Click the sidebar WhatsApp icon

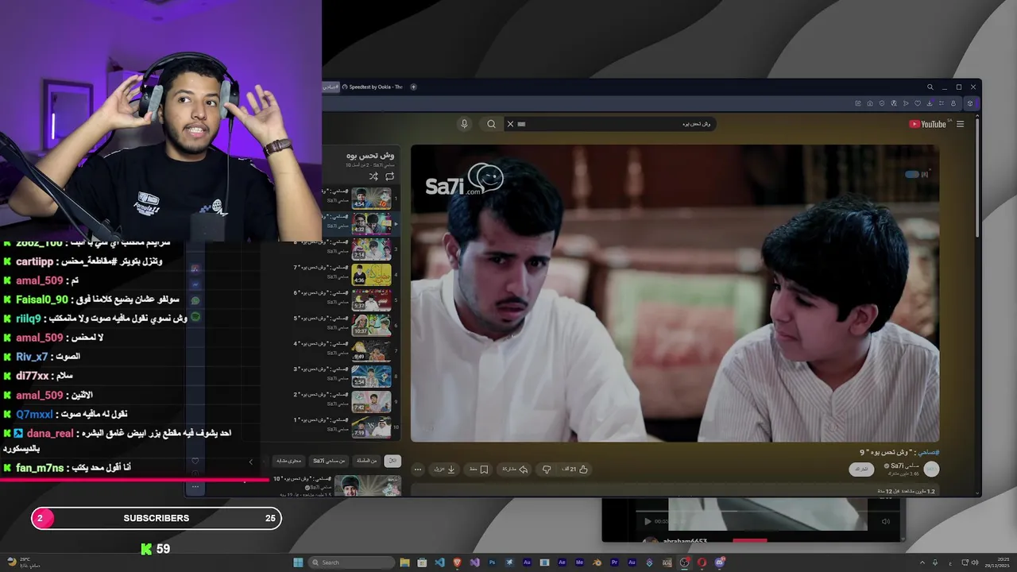pos(195,301)
